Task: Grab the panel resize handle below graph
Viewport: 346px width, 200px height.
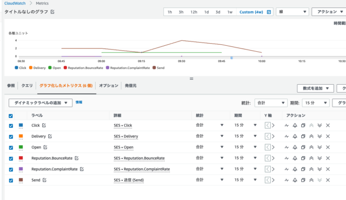Action: click(x=191, y=79)
